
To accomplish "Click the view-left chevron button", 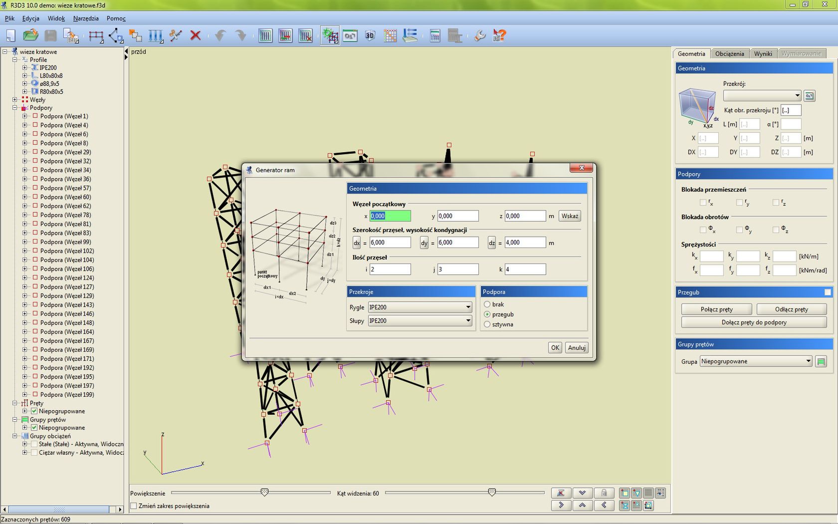I will click(x=604, y=505).
